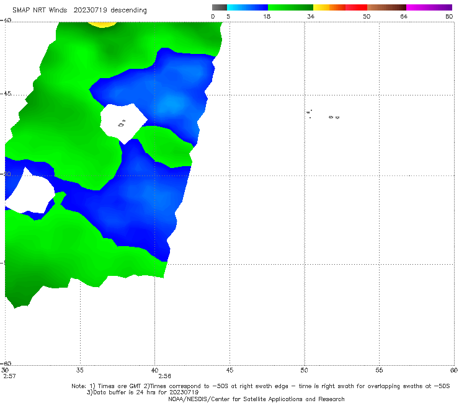Click the island pair outline east of longitude 50

[334, 117]
